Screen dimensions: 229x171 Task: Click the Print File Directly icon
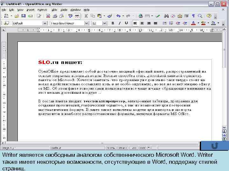(x=55, y=16)
